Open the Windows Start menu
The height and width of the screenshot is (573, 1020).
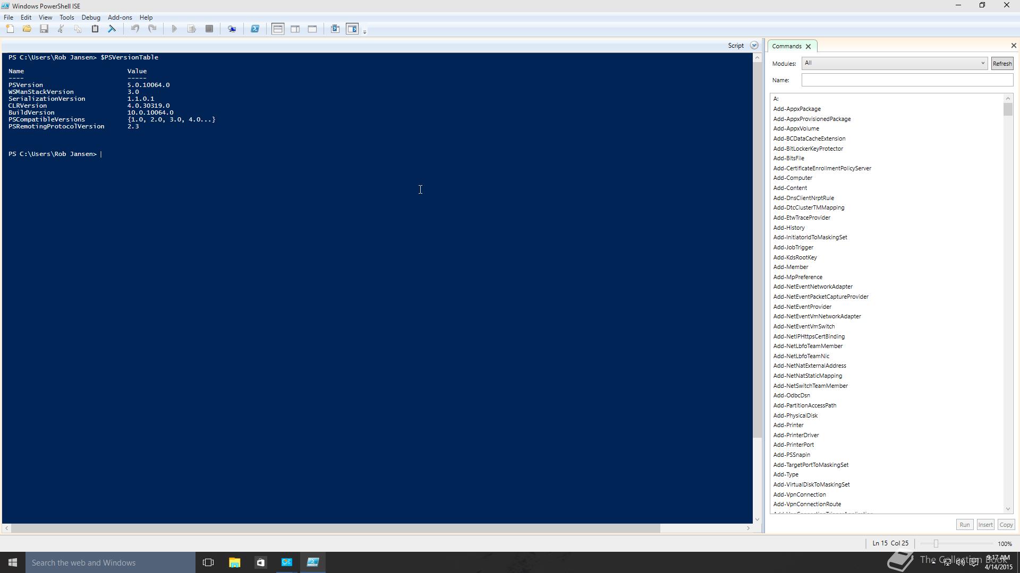(13, 562)
